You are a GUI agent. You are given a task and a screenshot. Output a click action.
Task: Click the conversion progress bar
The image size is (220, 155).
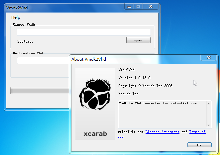40,91
